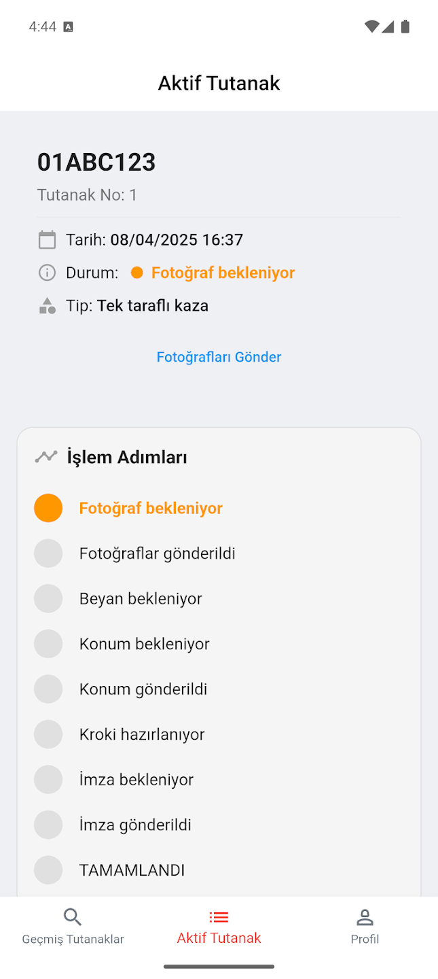The image size is (438, 979).
Task: Switch to the Geçmiş Tutanaklar tab
Action: pos(73,939)
